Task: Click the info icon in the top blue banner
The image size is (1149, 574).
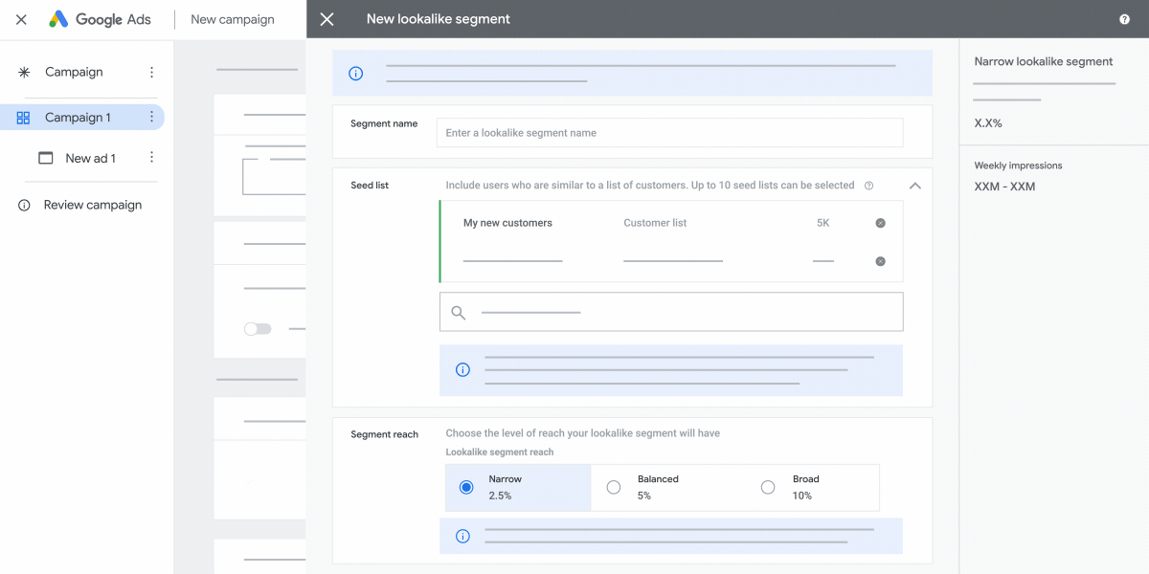Action: (x=355, y=73)
